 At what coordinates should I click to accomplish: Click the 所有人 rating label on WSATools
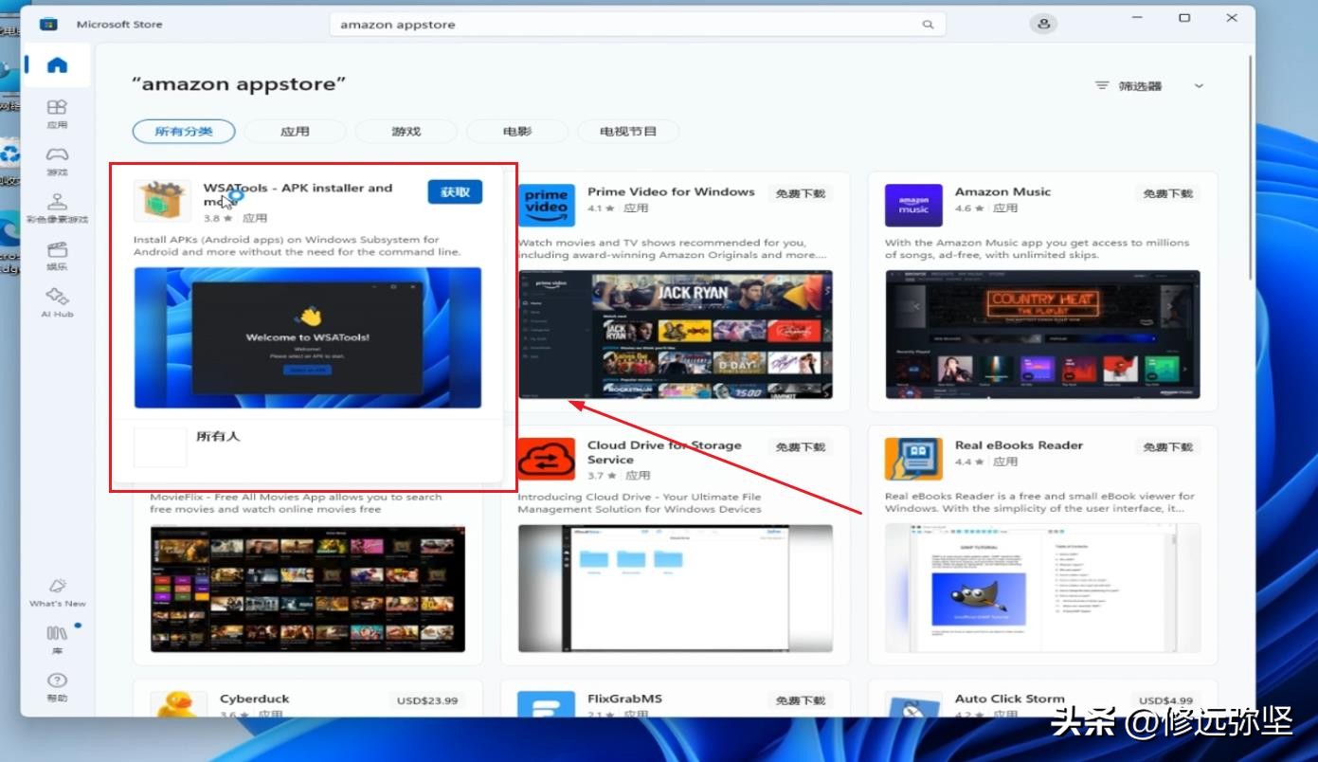[x=218, y=436]
